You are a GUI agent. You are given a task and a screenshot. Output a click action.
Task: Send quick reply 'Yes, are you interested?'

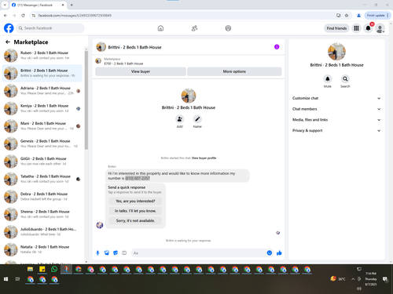pyautogui.click(x=135, y=201)
